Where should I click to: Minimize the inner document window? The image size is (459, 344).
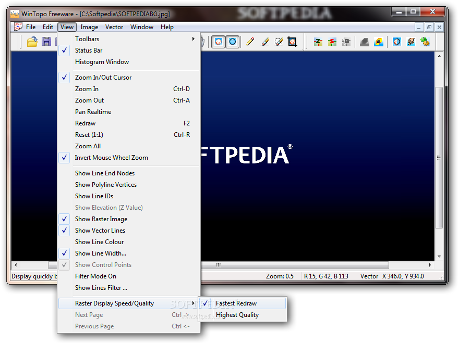tap(419, 27)
